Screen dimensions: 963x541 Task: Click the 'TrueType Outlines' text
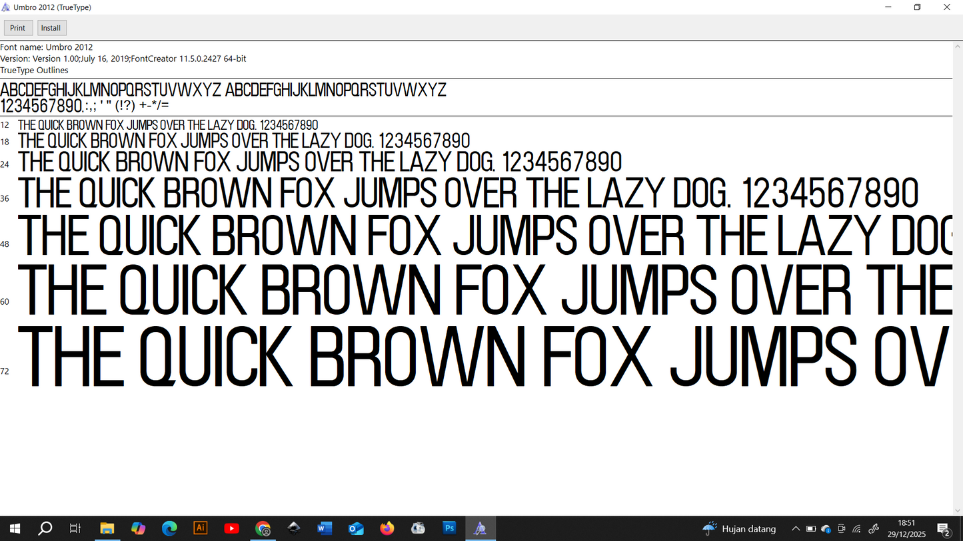pos(34,70)
